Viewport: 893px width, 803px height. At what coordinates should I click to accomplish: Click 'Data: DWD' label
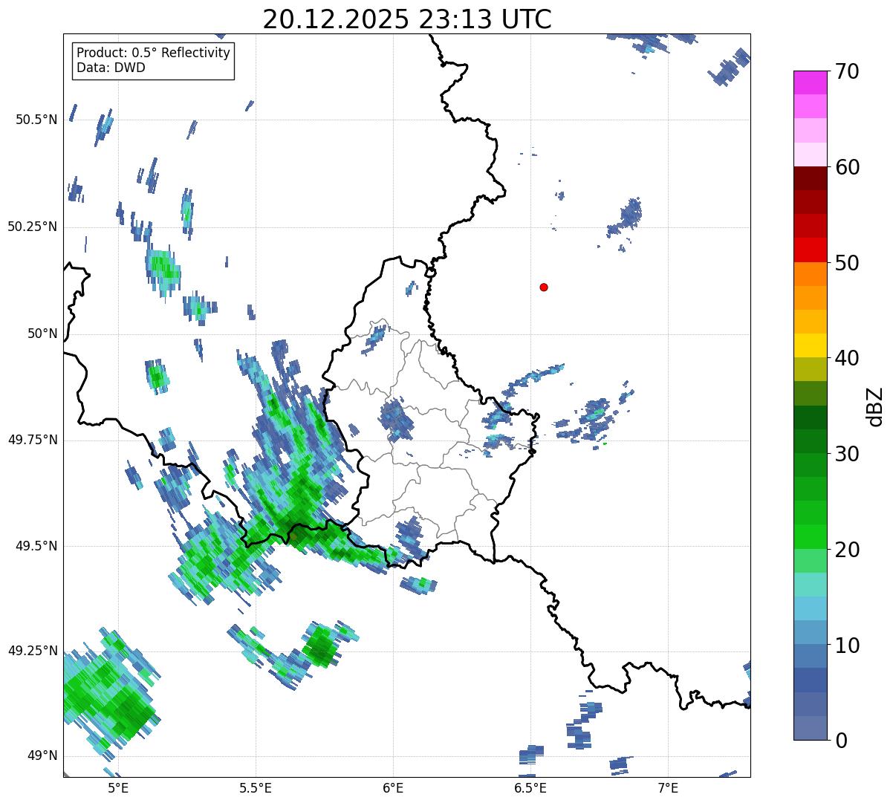111,68
